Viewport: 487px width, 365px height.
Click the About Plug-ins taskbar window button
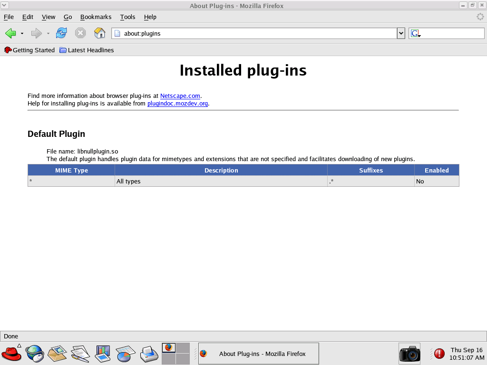(x=258, y=354)
